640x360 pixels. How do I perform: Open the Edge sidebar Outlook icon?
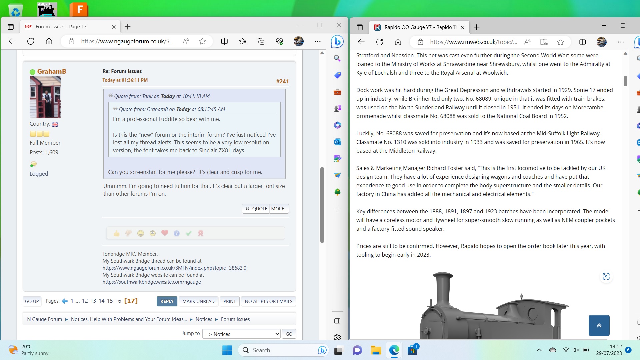[337, 142]
